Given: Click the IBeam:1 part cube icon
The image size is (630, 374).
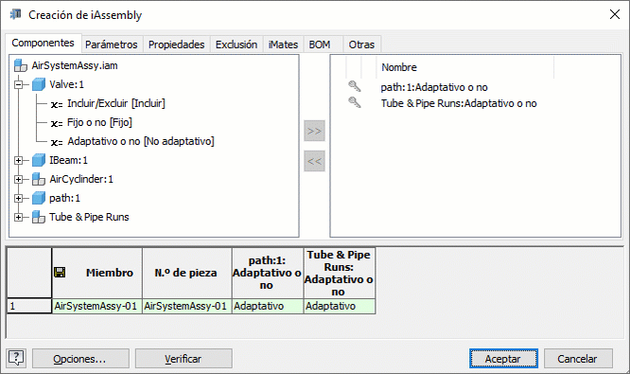Looking at the screenshot, I should point(39,160).
